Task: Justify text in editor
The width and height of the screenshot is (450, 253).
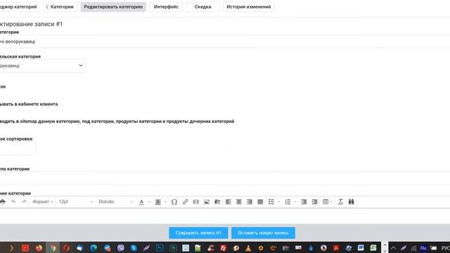Action: [260, 202]
